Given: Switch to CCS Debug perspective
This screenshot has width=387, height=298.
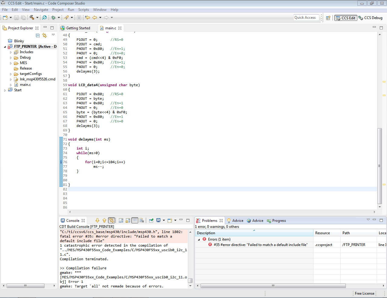Looking at the screenshot, I should coord(370,18).
